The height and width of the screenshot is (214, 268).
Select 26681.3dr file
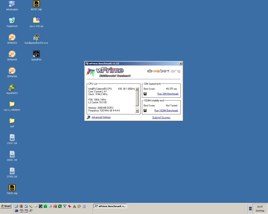(x=12, y=156)
